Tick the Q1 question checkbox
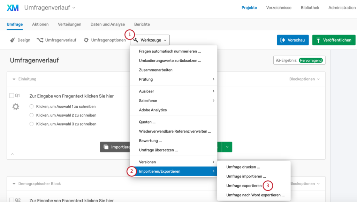Screen dimensions: 357x202 point(12,96)
